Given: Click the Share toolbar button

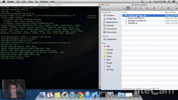Looking at the screenshot, I should coord(162,8).
